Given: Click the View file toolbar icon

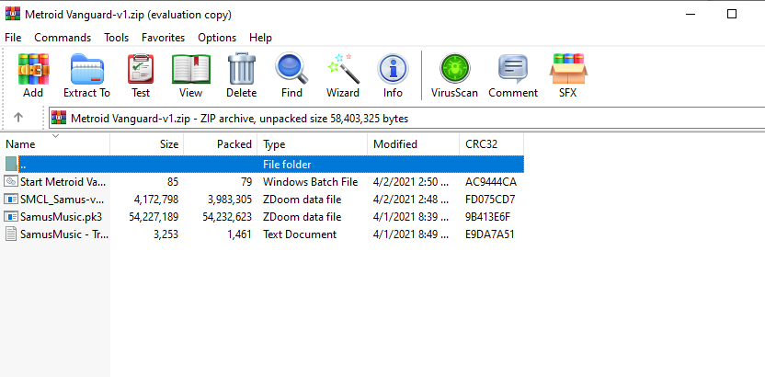Looking at the screenshot, I should (x=190, y=69).
